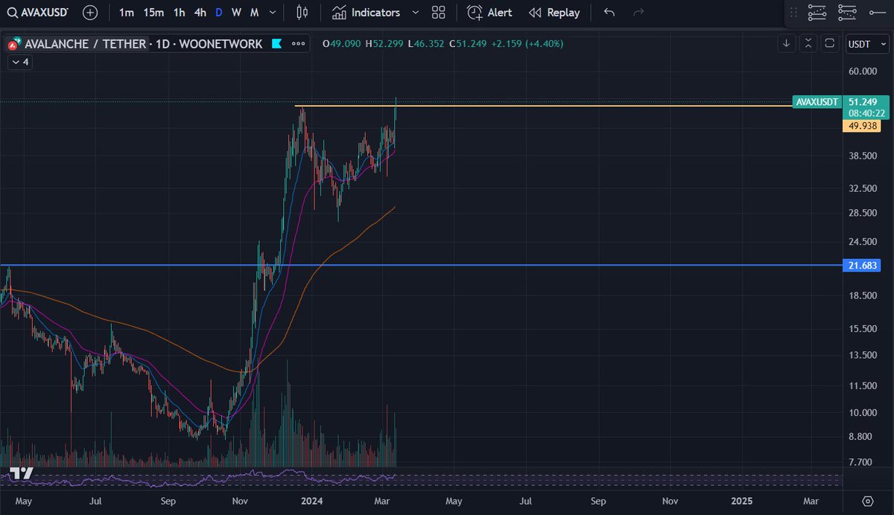
Task: Open the indicator templates grid icon
Action: click(x=439, y=13)
